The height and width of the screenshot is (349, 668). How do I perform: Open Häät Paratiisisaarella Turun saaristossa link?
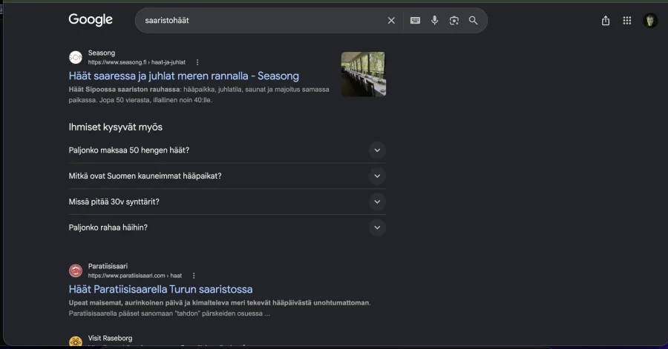[160, 289]
